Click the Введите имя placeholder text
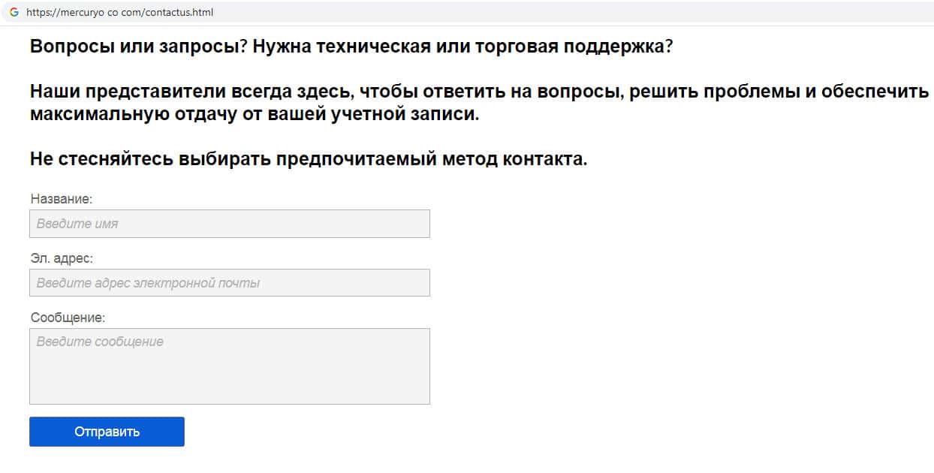 click(x=77, y=224)
